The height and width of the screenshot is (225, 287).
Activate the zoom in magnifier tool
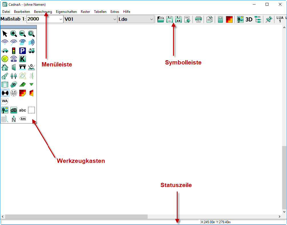pos(13,34)
